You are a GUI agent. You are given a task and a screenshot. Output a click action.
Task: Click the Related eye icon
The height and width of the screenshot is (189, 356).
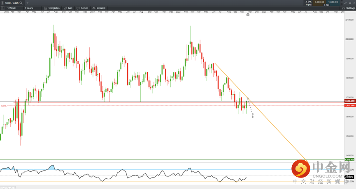point(94,8)
